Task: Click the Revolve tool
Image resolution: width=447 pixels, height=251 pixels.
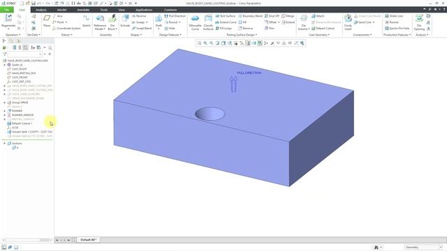Action: click(139, 16)
